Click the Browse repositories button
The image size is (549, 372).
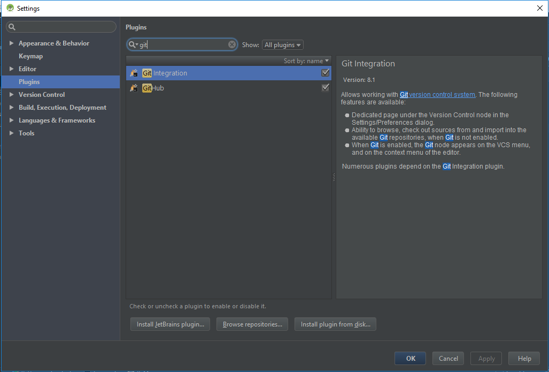point(252,324)
